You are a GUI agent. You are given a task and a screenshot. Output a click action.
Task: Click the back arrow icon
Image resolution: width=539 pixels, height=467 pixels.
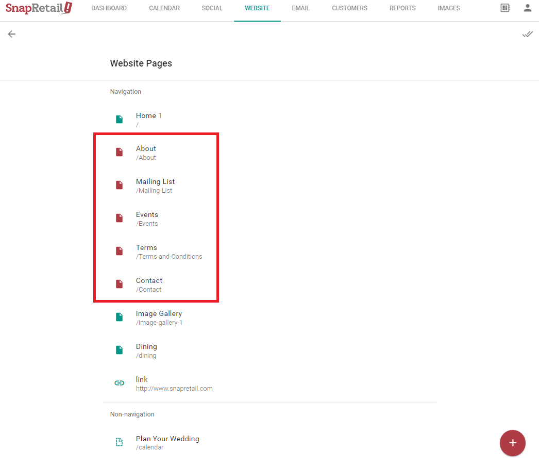coord(11,34)
